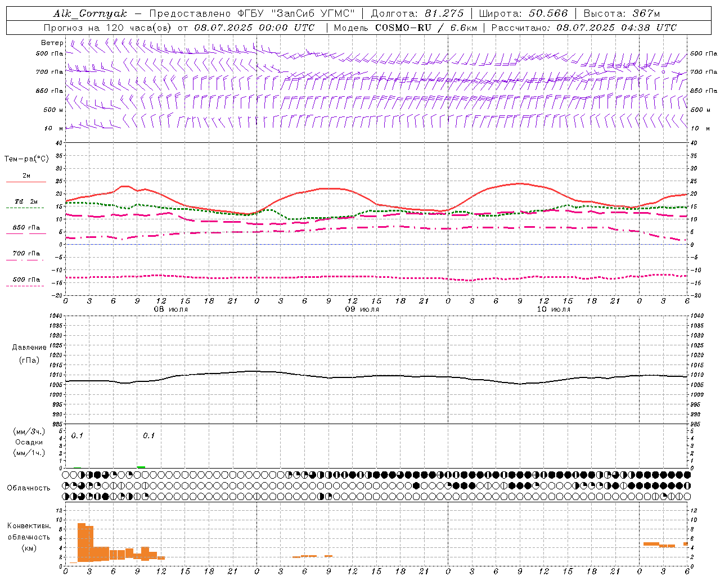Viewport: 720px width, 576px height.
Task: Click the 850 гПа temperature legend dashed line
Action: [26, 233]
